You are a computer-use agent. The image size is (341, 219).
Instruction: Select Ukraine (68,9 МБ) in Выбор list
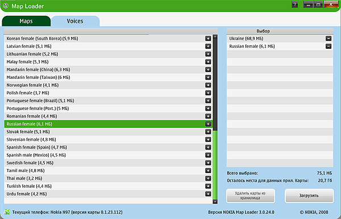(x=280, y=39)
